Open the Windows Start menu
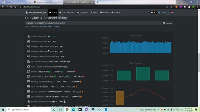This screenshot has width=200, height=112. tap(3, 110)
